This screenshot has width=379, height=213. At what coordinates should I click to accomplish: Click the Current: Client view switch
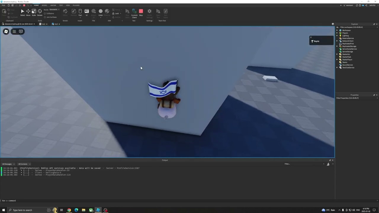click(134, 14)
